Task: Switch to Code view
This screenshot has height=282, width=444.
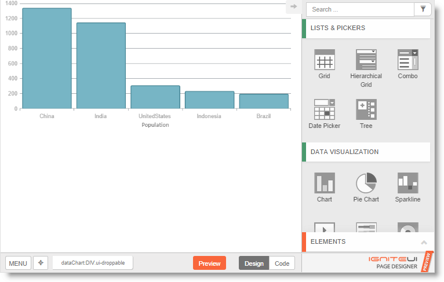Action: pyautogui.click(x=282, y=263)
